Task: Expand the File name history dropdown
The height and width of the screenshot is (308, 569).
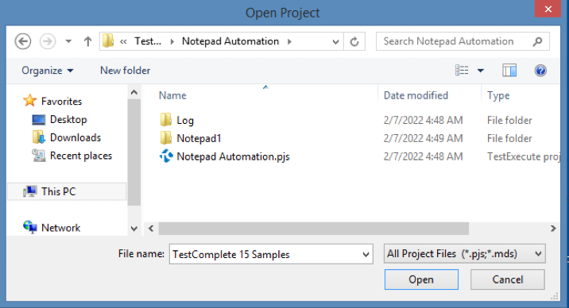Action: click(366, 254)
